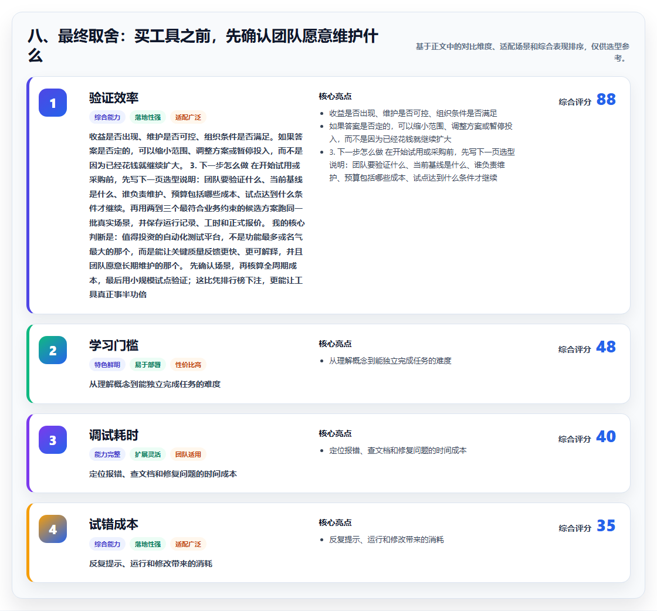Screen dimensions: 657x611
Task: Click the 特色鲜明 tag
Action: click(107, 365)
